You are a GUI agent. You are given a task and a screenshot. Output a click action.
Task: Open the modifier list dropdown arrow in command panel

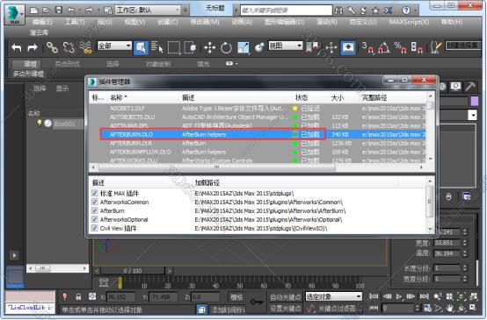tap(472, 116)
